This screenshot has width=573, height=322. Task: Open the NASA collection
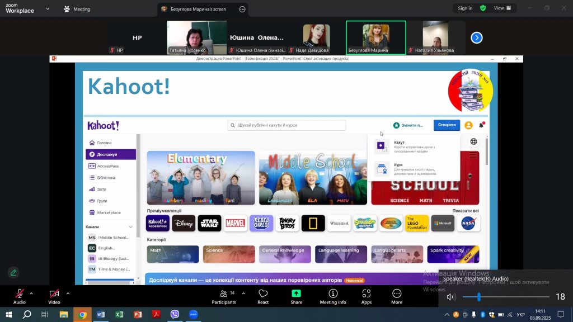469,223
